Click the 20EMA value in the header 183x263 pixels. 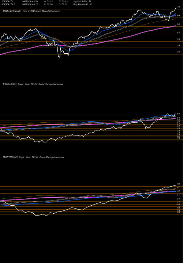(x=7, y=1)
